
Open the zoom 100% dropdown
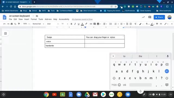click(26, 24)
